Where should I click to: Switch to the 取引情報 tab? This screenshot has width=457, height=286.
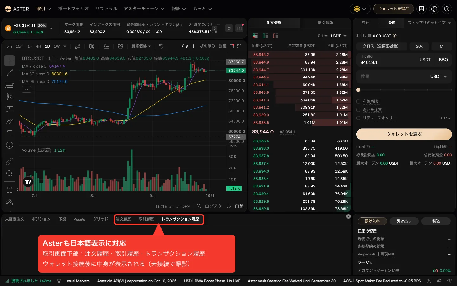326,23
